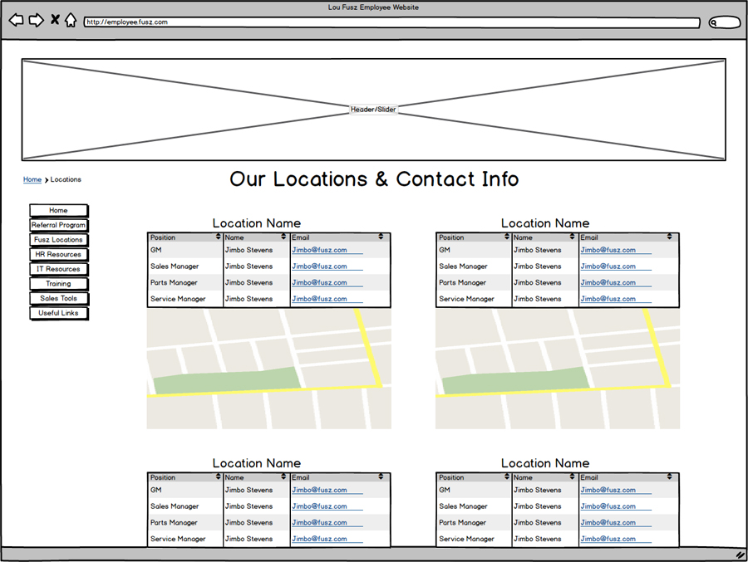This screenshot has height=562, width=748.
Task: Sort bottom-left table by Name column
Action: coord(283,476)
